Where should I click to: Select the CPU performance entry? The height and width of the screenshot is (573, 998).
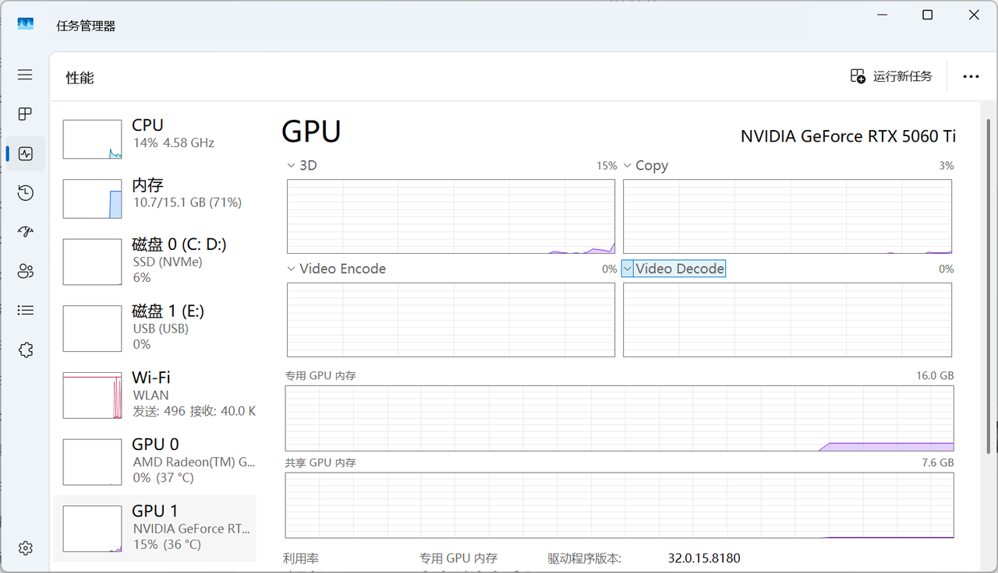click(x=154, y=139)
